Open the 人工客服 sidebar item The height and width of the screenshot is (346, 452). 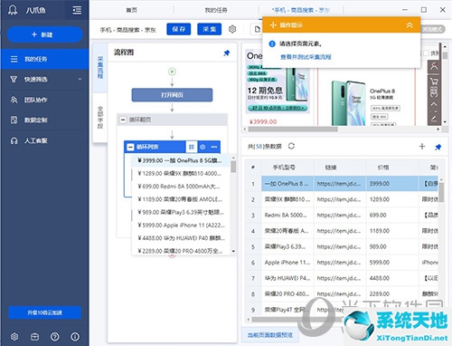[44, 140]
